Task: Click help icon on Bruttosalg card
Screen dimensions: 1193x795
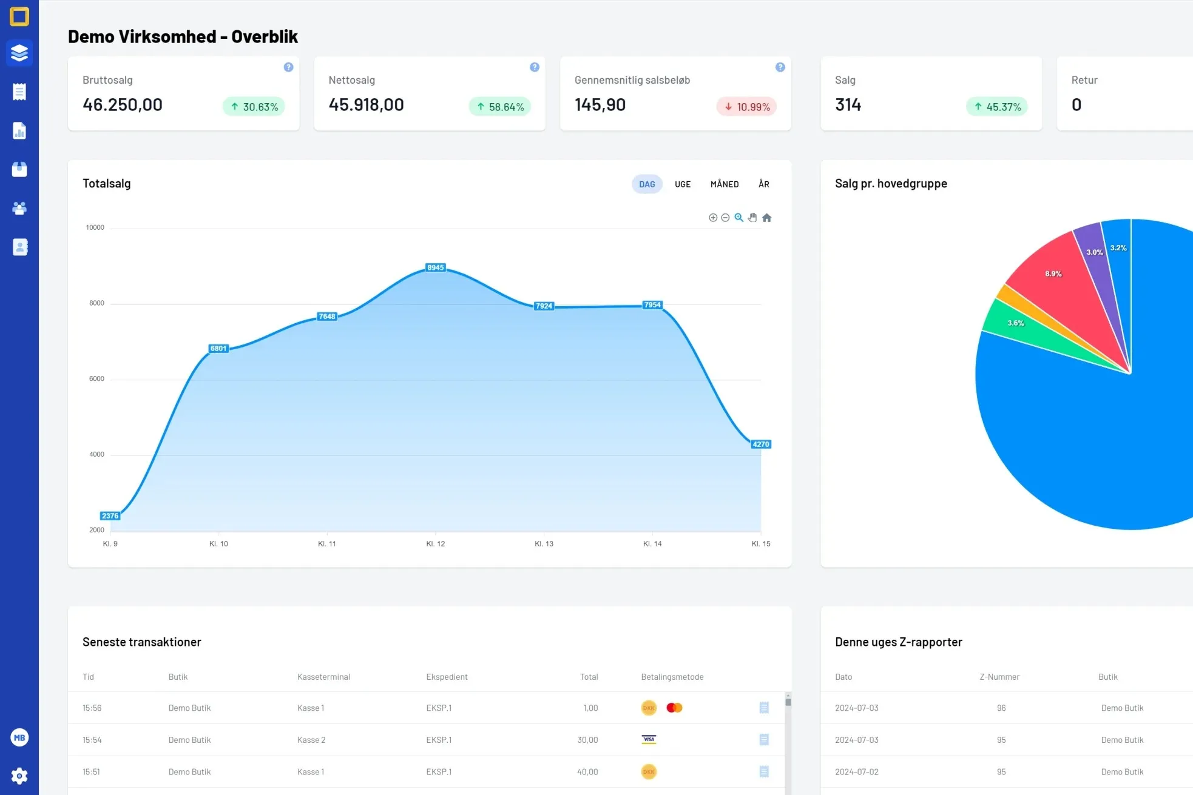Action: (288, 67)
